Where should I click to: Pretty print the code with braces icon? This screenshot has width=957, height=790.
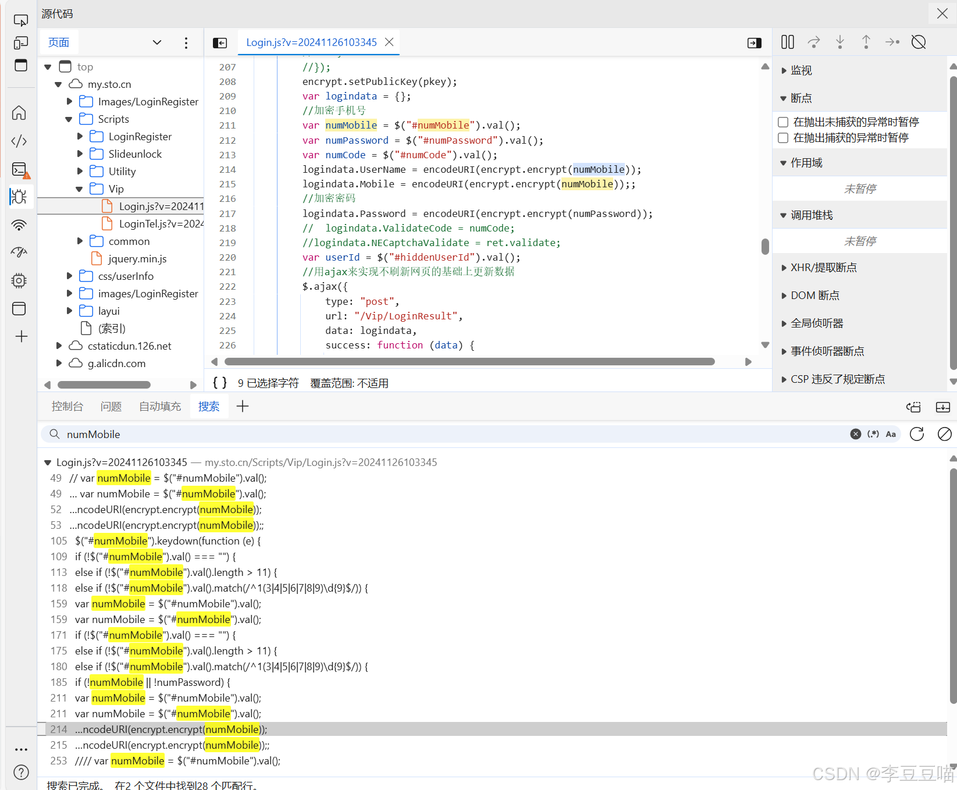[220, 383]
